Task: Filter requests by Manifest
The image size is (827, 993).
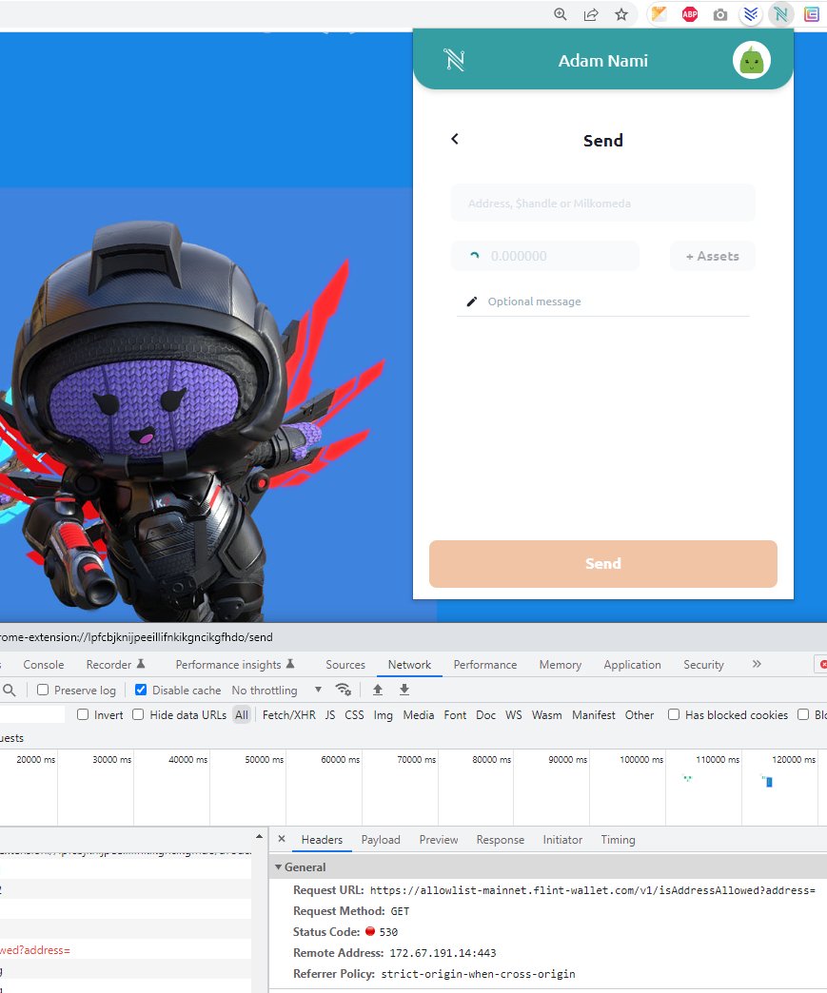Action: tap(593, 714)
